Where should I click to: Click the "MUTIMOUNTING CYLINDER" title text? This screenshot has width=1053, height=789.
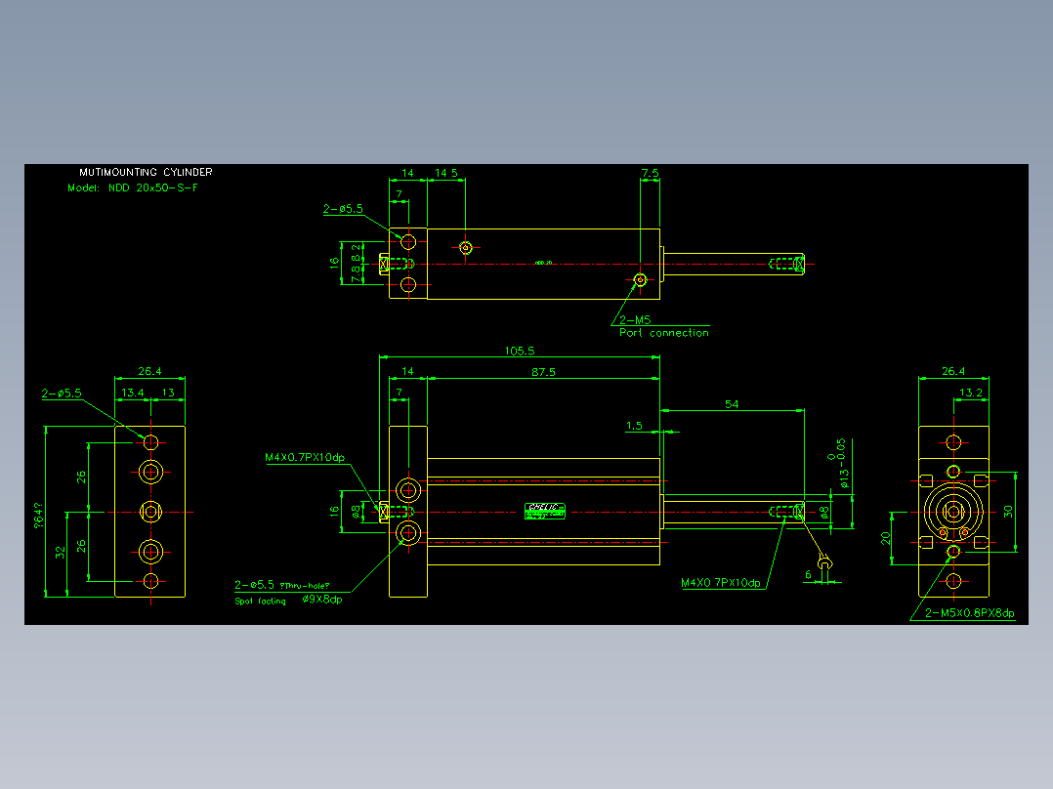point(146,172)
